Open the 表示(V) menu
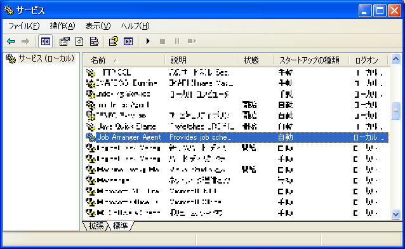This screenshot has height=249, width=405. 98,26
